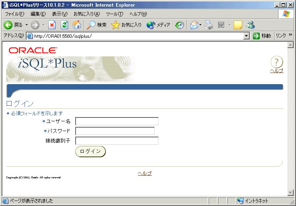Go to the Home page icon
Screen dimensions: 296x206
pyautogui.click(x=77, y=25)
